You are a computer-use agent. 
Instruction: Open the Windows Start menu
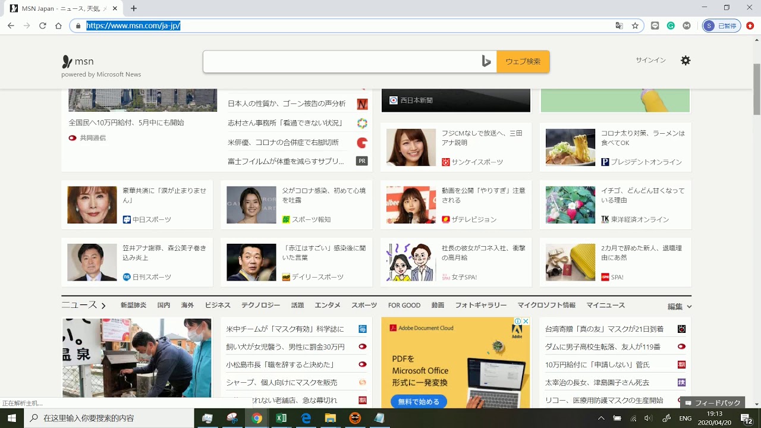click(12, 418)
